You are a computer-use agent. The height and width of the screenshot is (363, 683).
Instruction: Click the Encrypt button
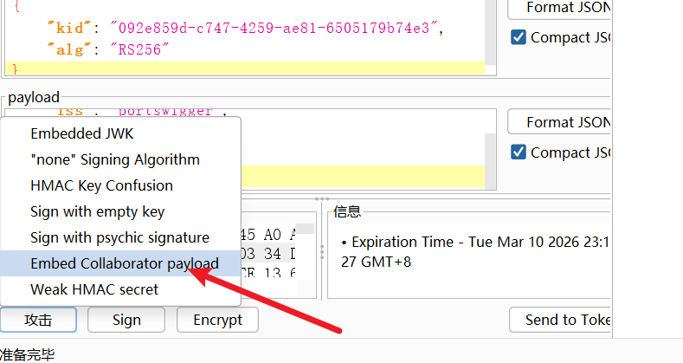tap(217, 320)
